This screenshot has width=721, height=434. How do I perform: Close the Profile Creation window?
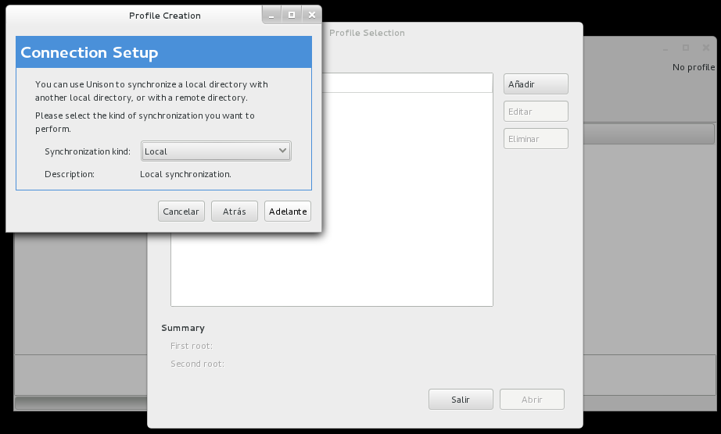pyautogui.click(x=312, y=15)
